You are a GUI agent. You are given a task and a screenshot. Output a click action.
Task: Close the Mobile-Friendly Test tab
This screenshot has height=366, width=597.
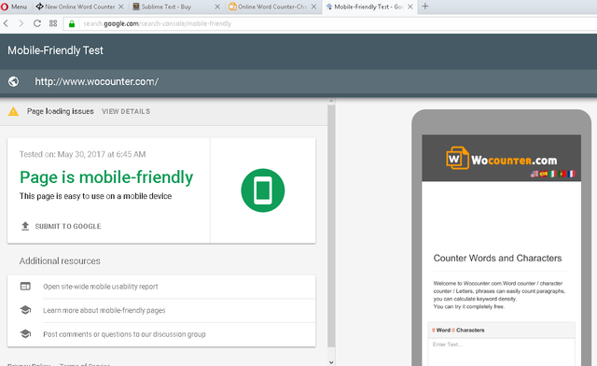click(410, 7)
